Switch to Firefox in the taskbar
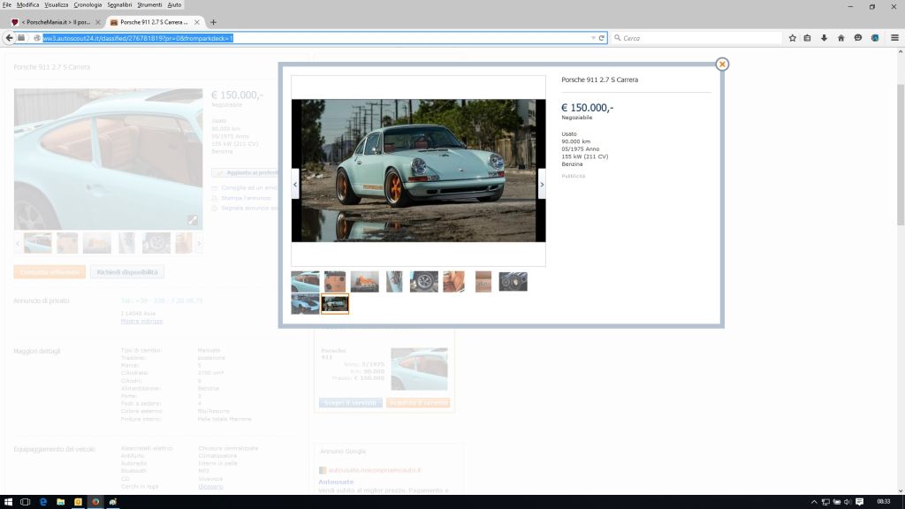 click(95, 502)
